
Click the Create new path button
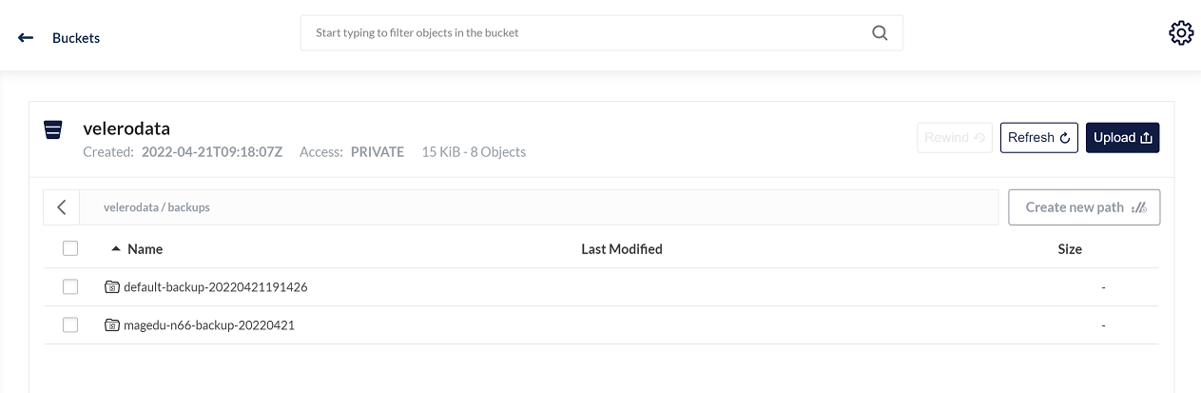(1083, 206)
